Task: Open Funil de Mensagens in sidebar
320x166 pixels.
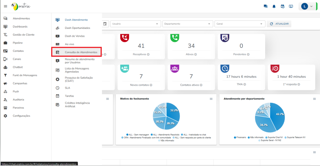Action: point(25,75)
